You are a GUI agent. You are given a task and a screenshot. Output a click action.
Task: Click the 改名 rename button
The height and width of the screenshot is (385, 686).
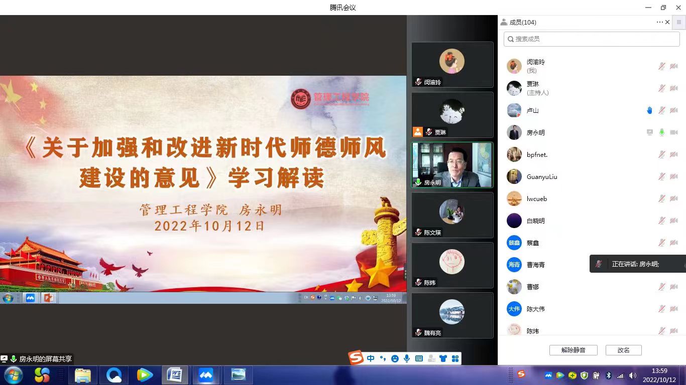point(623,350)
